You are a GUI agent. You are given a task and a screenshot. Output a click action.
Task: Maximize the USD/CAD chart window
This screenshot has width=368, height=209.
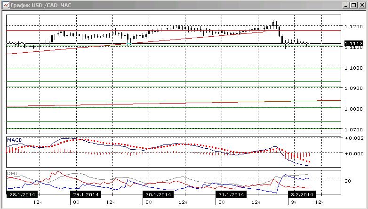click(354, 5)
